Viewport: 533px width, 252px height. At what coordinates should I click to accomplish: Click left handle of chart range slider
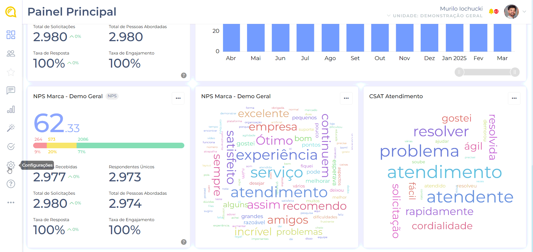459,72
